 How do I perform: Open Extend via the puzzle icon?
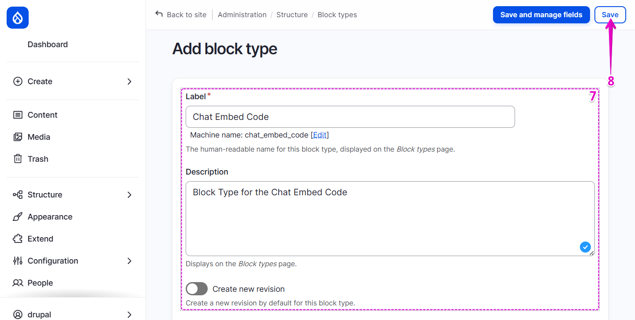click(x=18, y=238)
